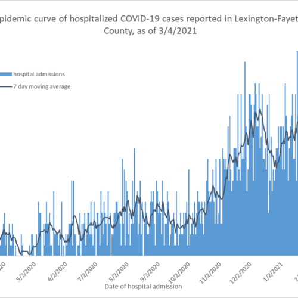Click the County, as of 3/4/2021 subtitle line
The width and height of the screenshot is (298, 298).
pyautogui.click(x=150, y=31)
